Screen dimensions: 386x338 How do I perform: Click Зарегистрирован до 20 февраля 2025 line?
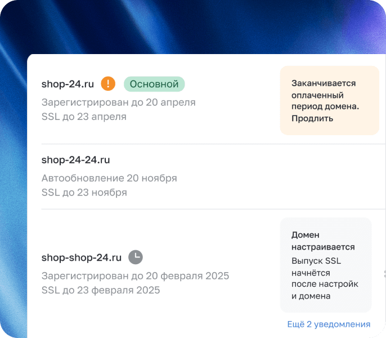click(x=135, y=276)
